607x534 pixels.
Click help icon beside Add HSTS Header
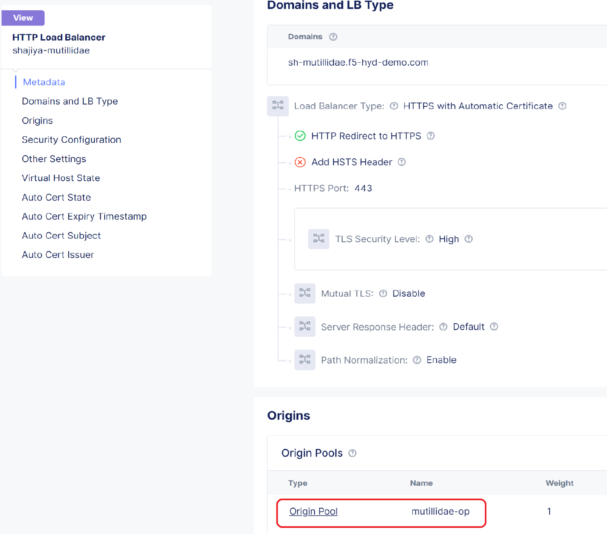402,162
